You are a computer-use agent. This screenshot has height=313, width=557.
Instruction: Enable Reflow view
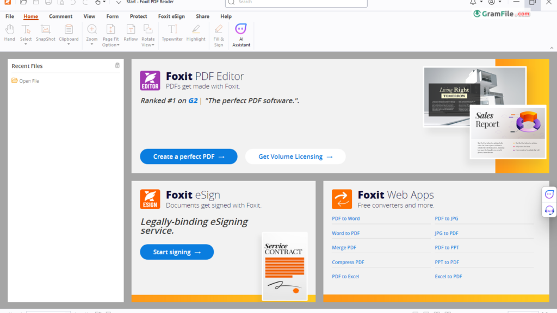pos(131,33)
